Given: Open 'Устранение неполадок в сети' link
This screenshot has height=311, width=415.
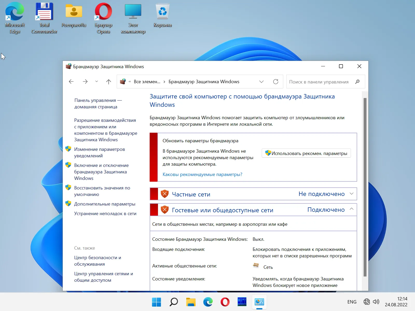Looking at the screenshot, I should (105, 214).
